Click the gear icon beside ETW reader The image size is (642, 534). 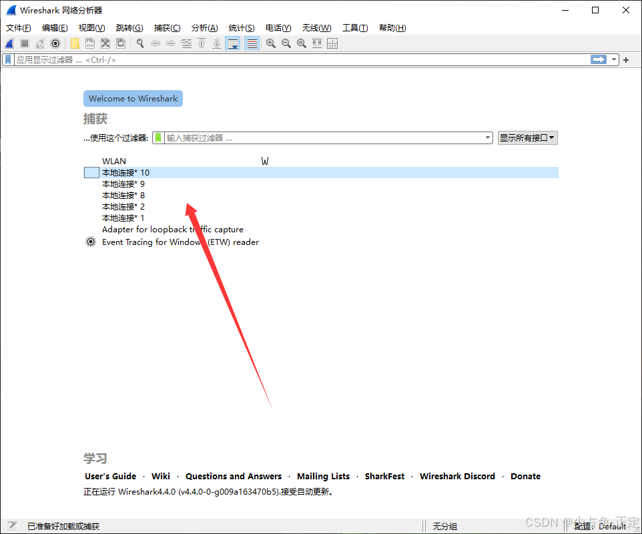(x=91, y=242)
